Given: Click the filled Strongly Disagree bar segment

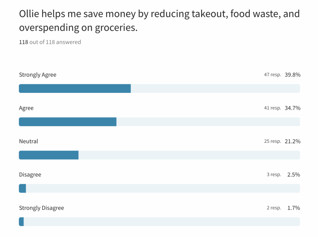Looking at the screenshot, I should click(x=21, y=222).
